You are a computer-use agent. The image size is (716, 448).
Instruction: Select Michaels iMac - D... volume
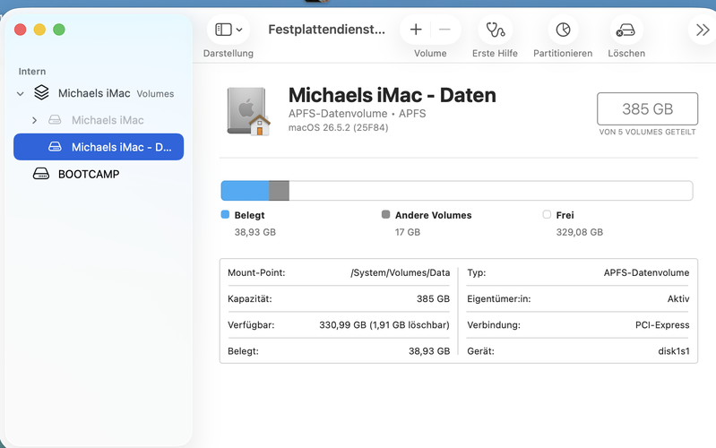(99, 147)
